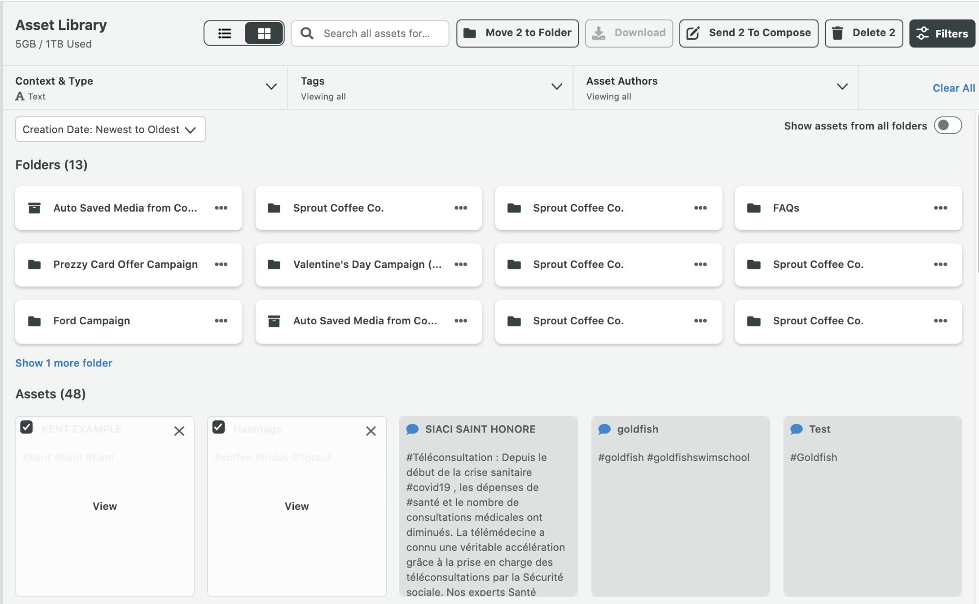
Task: Open options for Valentine's Day Campaign folder
Action: coord(460,264)
